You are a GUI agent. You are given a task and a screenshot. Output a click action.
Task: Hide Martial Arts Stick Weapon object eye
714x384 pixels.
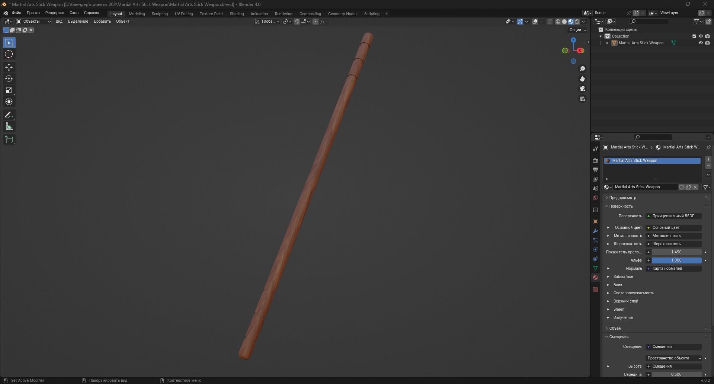coord(701,43)
